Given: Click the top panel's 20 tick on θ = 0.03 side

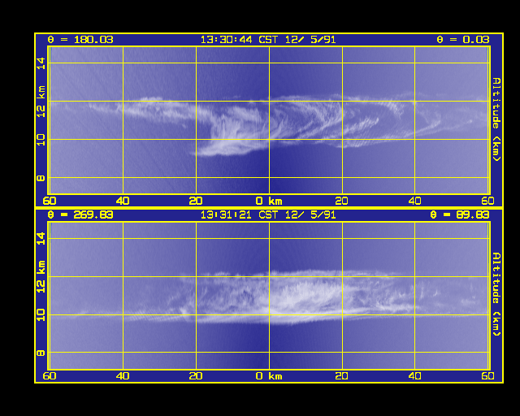Looking at the screenshot, I should [341, 201].
